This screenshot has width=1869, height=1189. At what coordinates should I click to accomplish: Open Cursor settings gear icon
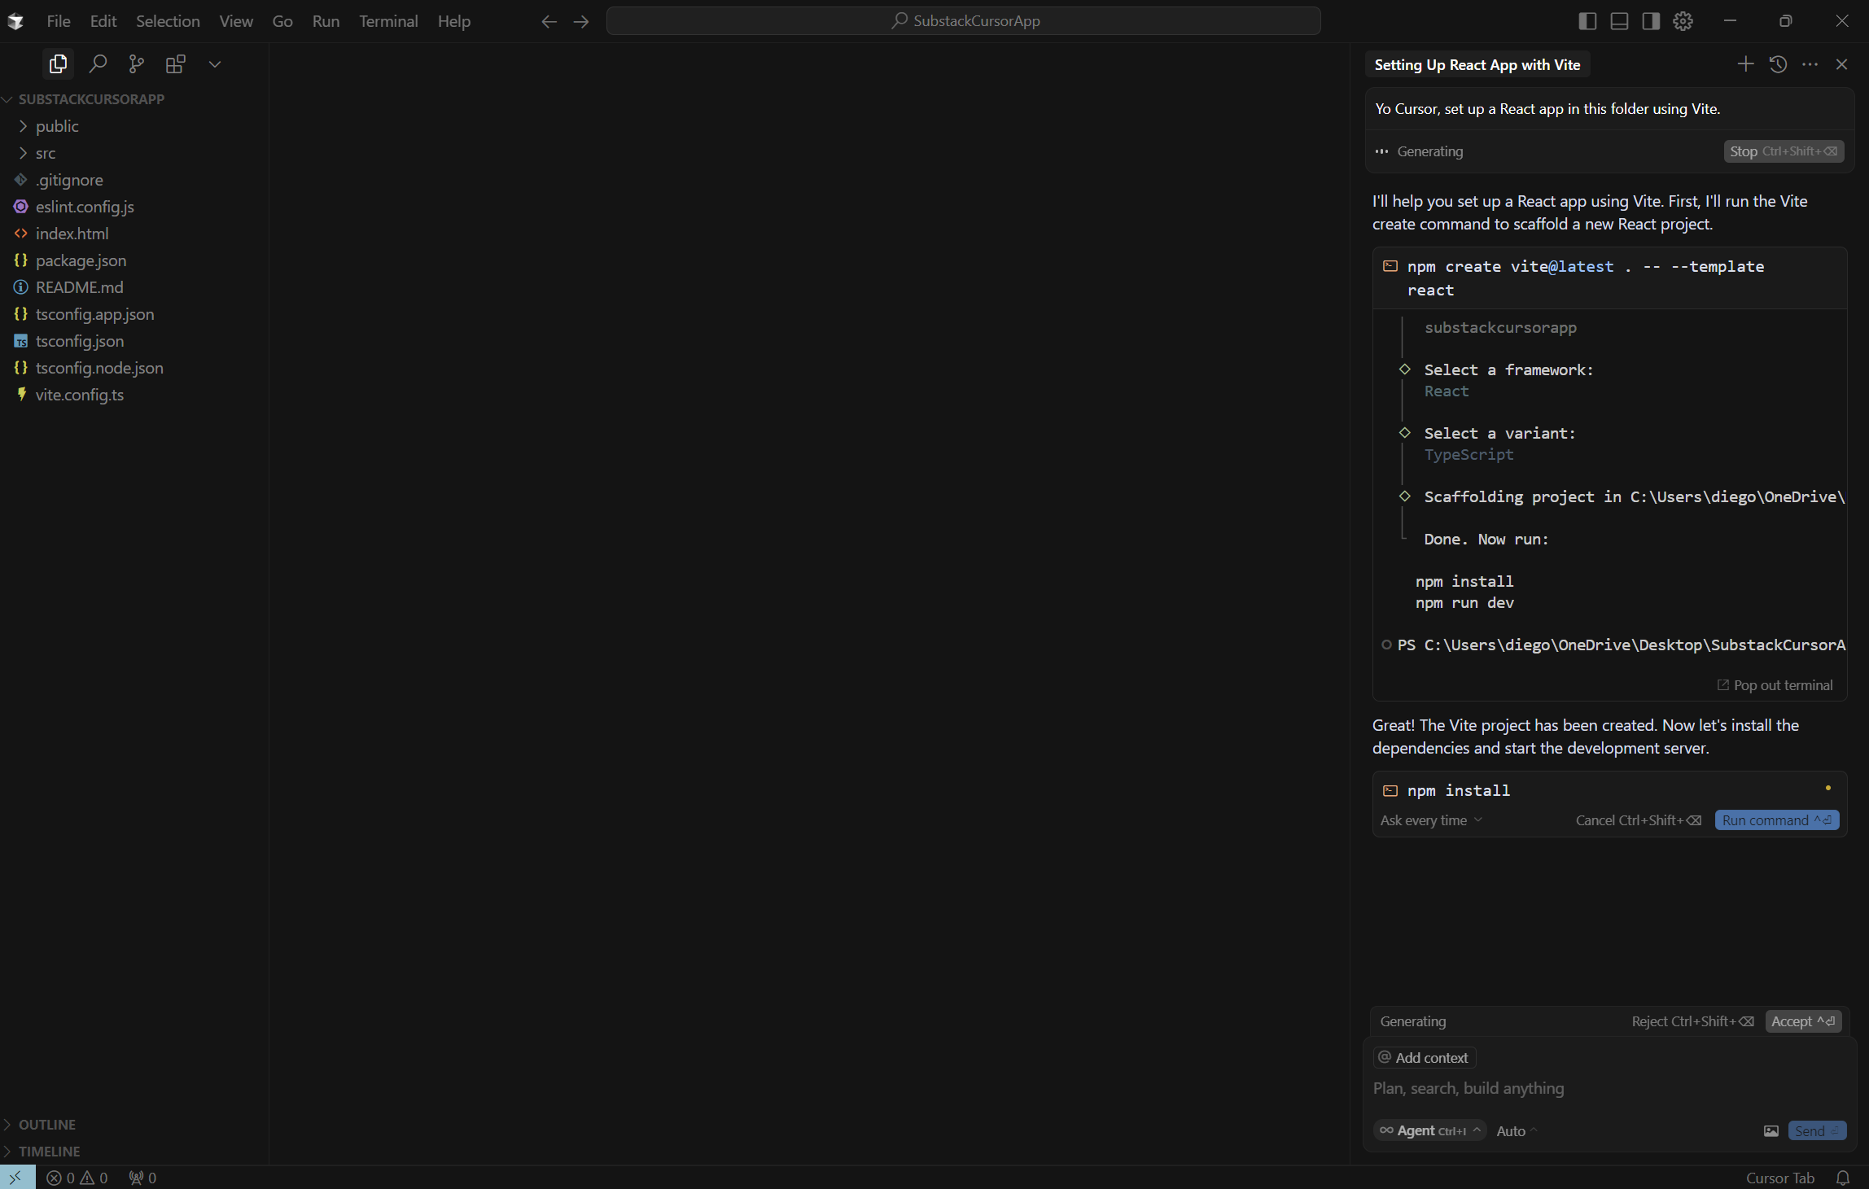(1683, 21)
